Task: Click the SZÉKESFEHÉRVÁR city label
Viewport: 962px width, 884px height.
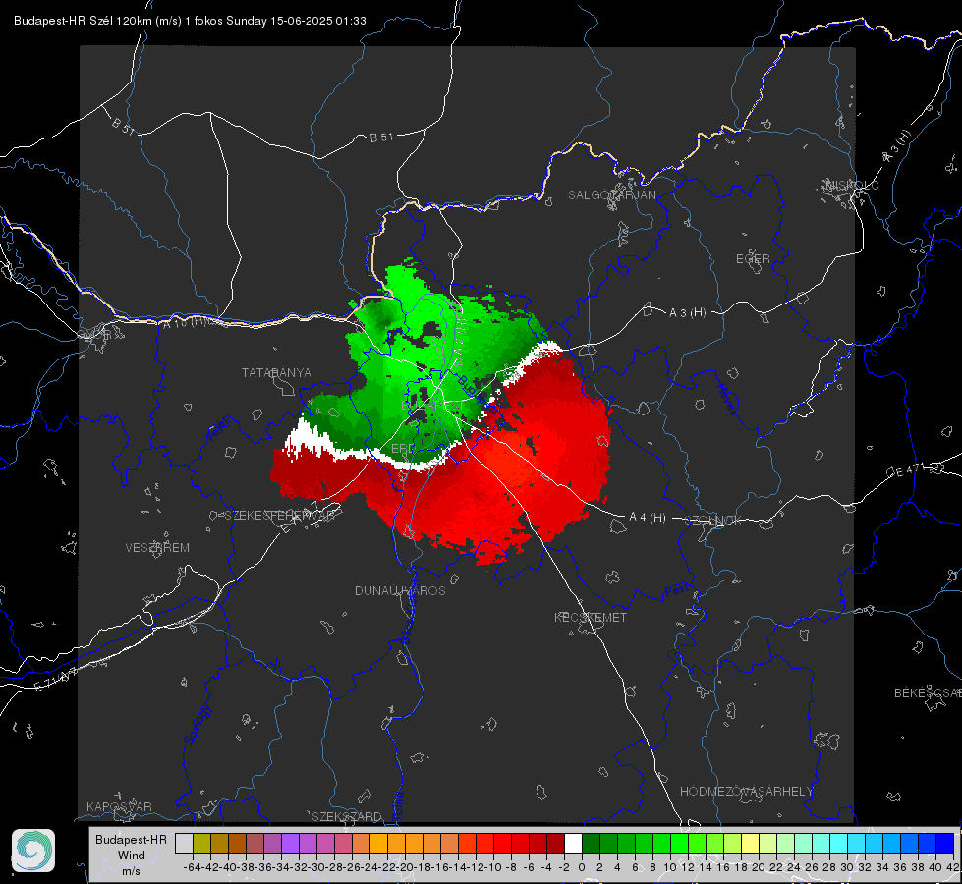Action: [278, 516]
